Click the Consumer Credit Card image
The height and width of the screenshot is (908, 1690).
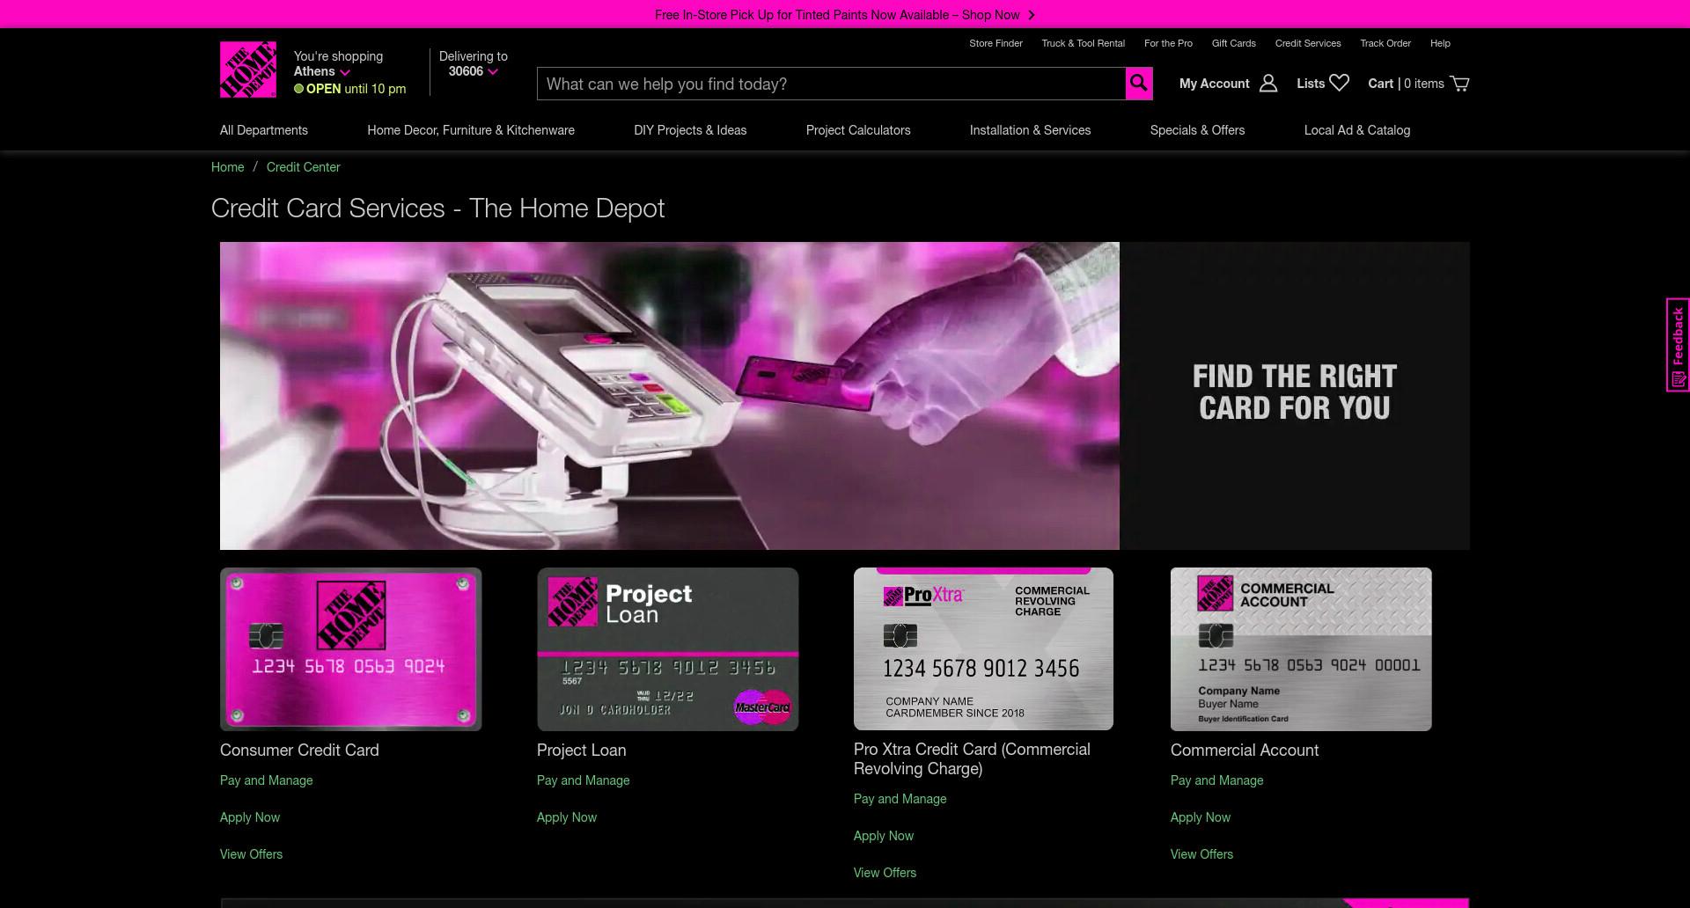[350, 649]
